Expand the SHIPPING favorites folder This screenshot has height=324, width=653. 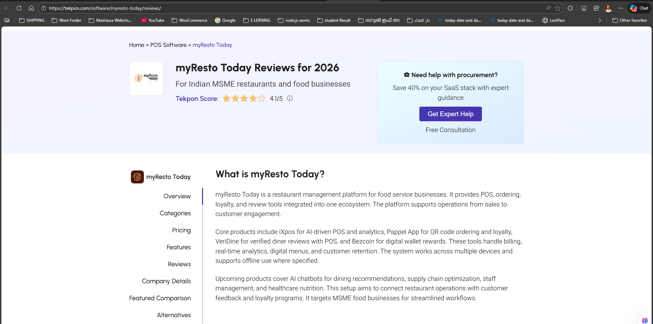coord(32,20)
